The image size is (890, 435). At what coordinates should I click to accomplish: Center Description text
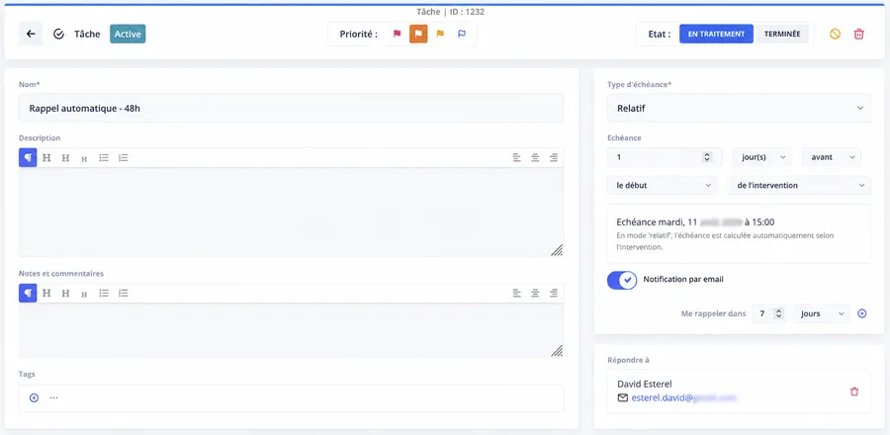[x=535, y=157]
